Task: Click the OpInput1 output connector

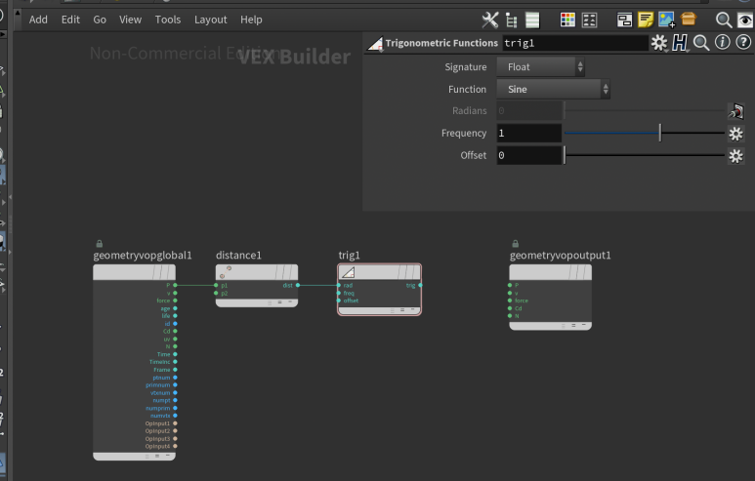Action: coord(175,423)
